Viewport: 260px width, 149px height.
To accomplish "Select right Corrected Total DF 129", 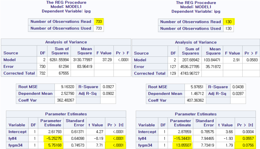I will [173, 73].
